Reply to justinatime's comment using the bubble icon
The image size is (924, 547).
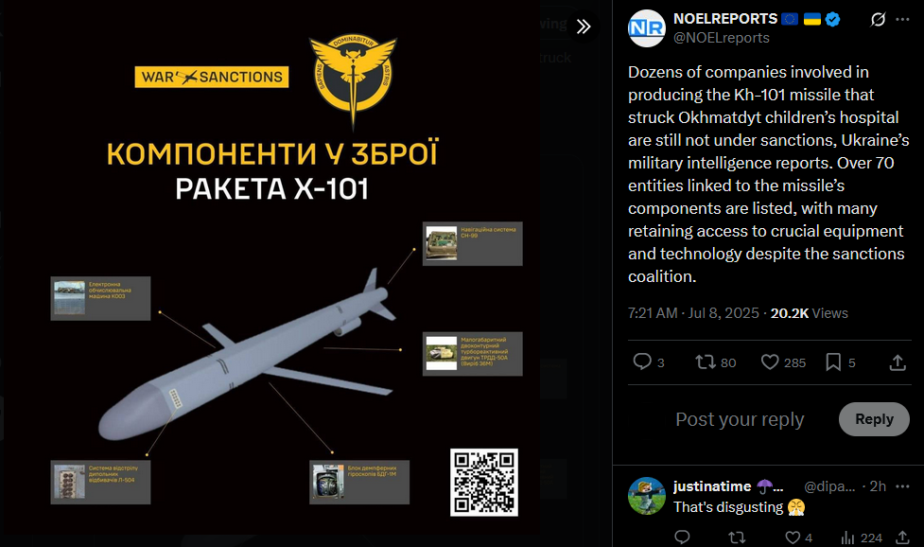click(x=682, y=537)
